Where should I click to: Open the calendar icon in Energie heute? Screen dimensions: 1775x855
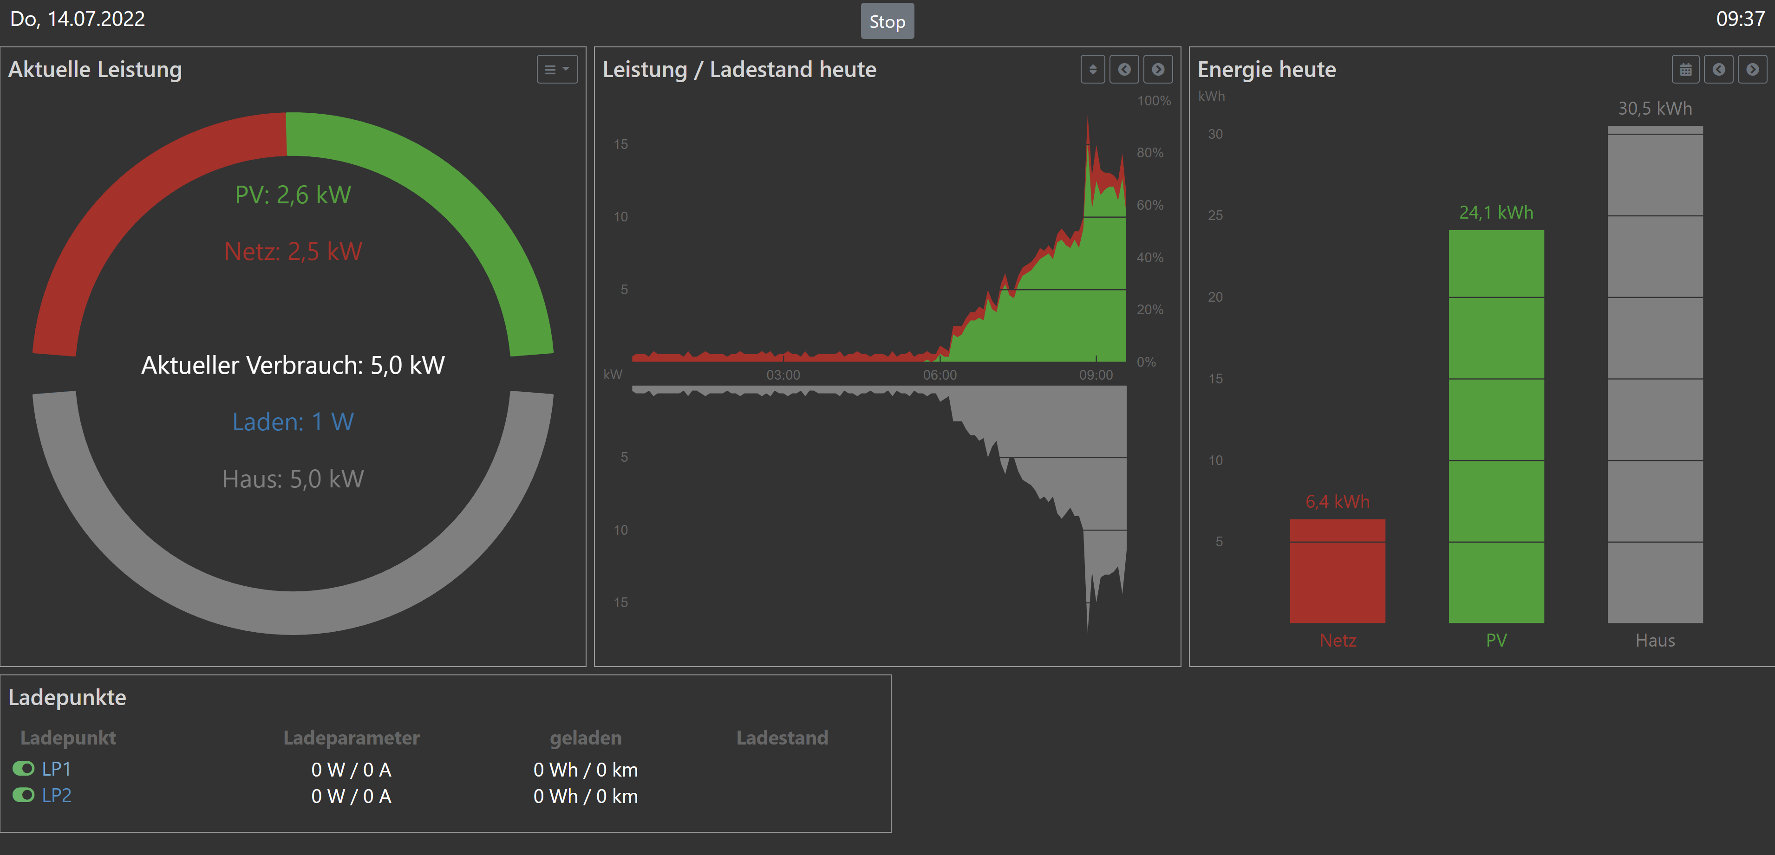pos(1685,70)
